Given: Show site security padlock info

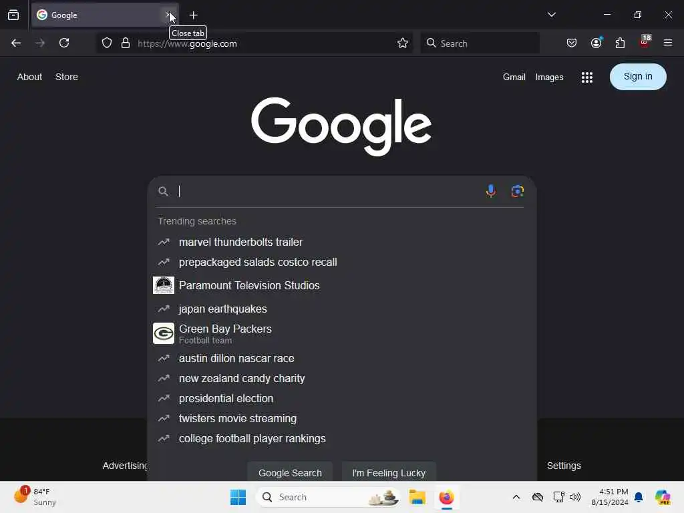Looking at the screenshot, I should [x=126, y=43].
